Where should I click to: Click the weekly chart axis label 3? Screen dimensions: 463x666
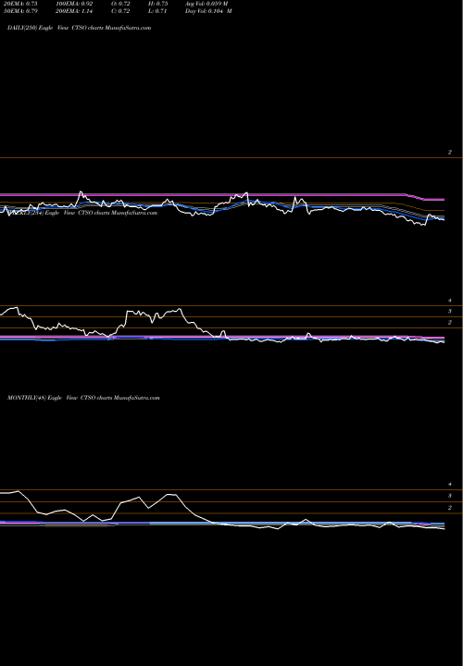click(449, 312)
